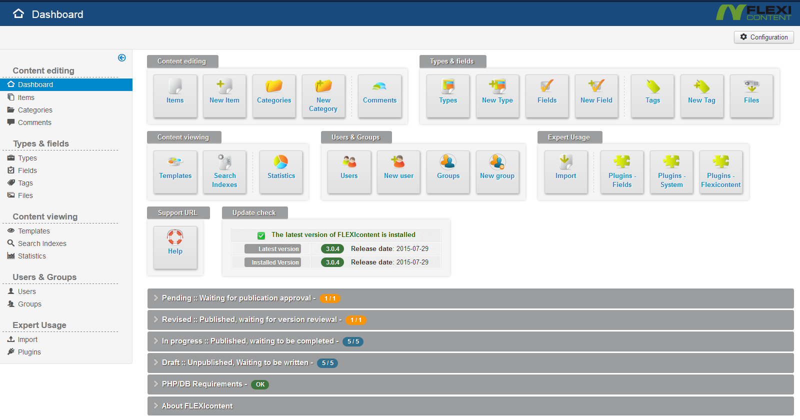Open Templates in the sidebar
The width and height of the screenshot is (800, 420).
34,231
